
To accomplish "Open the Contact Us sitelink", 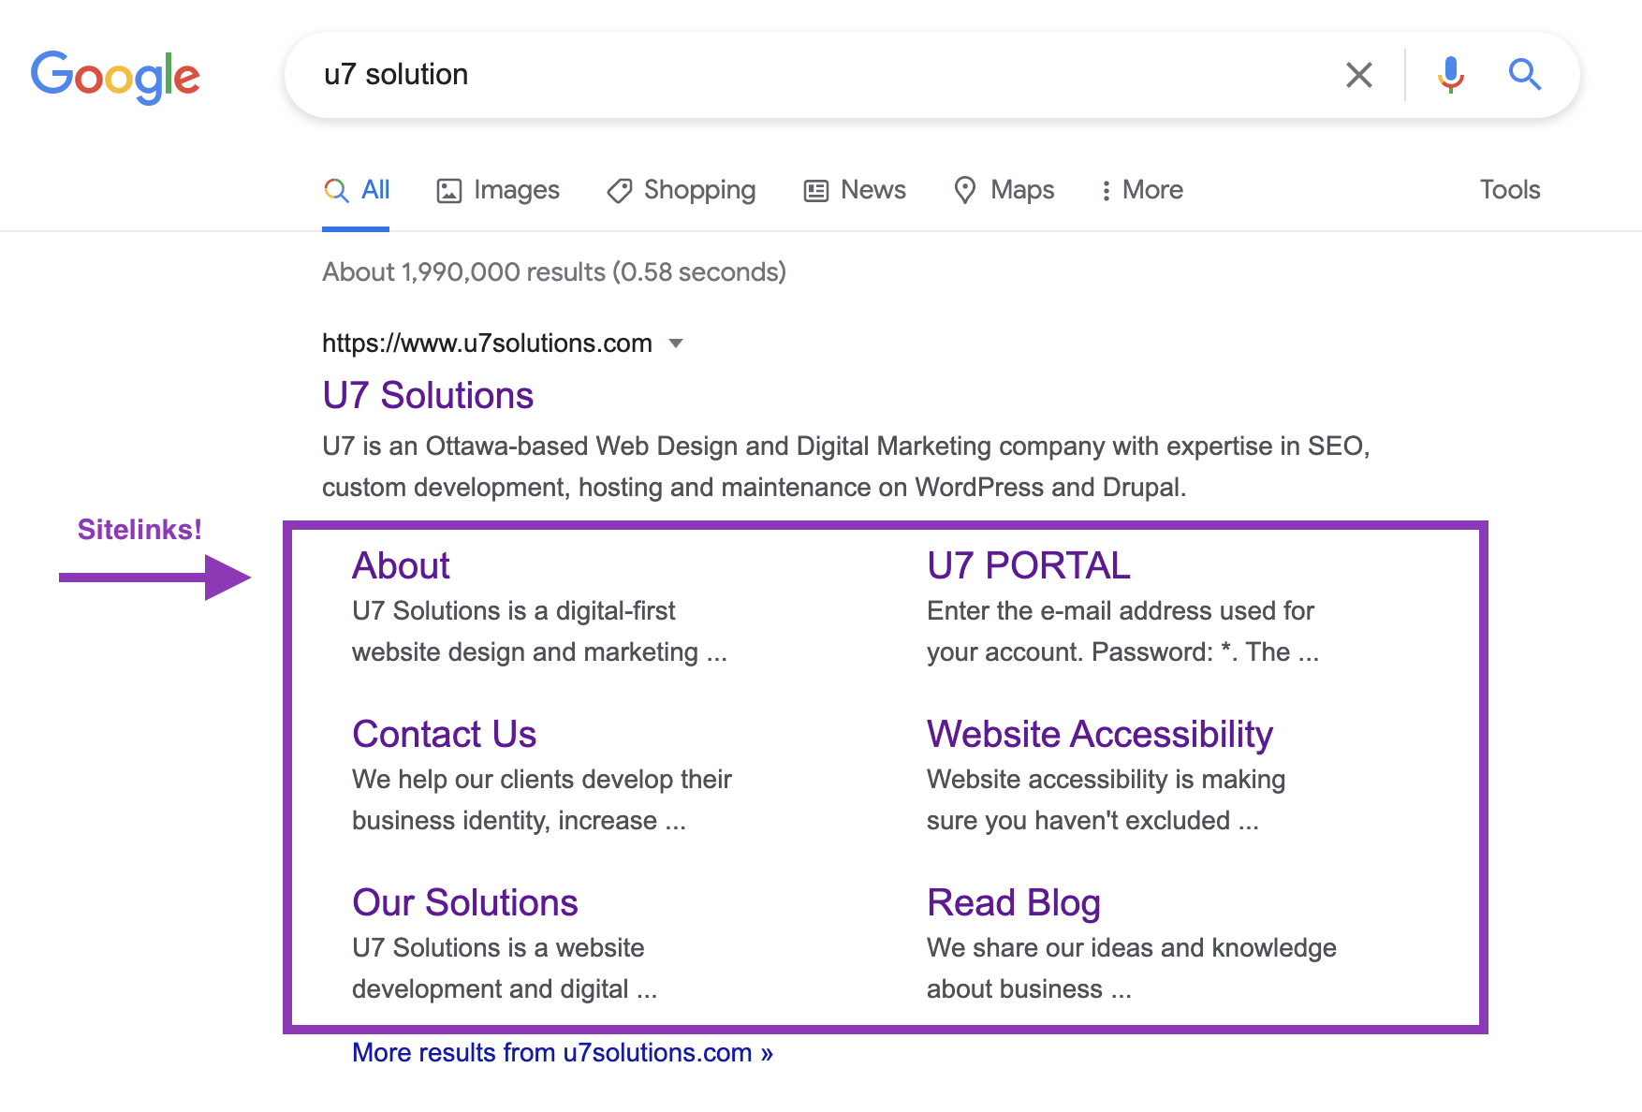I will 444,735.
